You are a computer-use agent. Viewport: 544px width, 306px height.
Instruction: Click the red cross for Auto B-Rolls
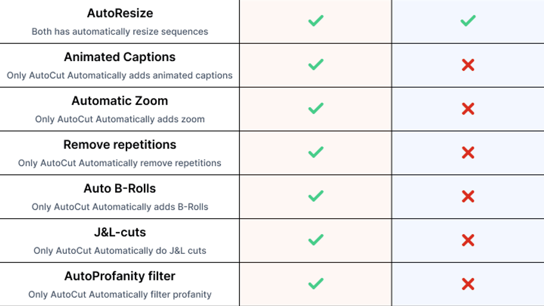tap(468, 197)
